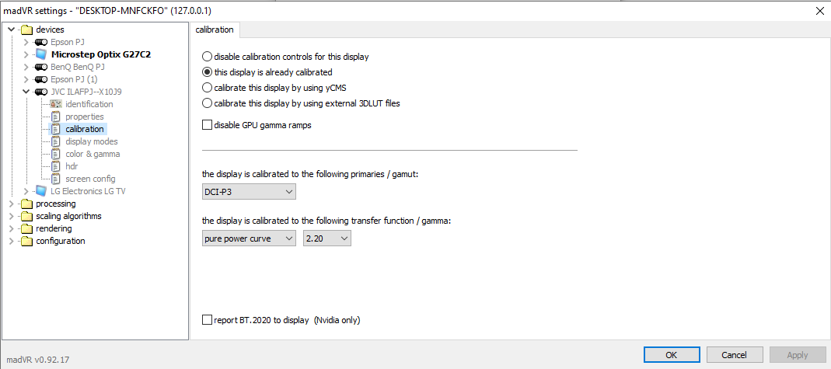Viewport: 831px width, 369px height.
Task: Select display modes in the tree
Action: (92, 141)
